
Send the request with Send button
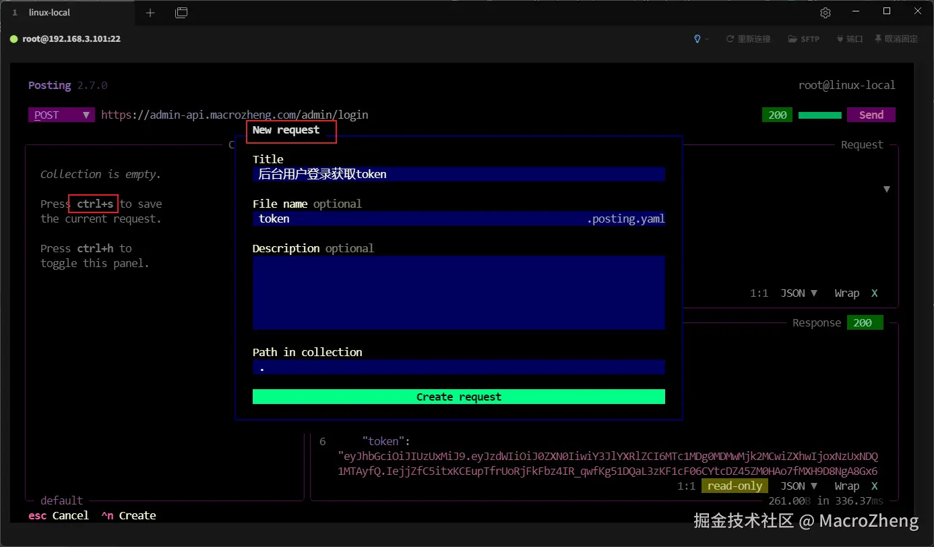(x=871, y=115)
